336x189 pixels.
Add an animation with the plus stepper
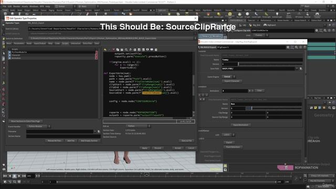pyautogui.click(x=249, y=91)
